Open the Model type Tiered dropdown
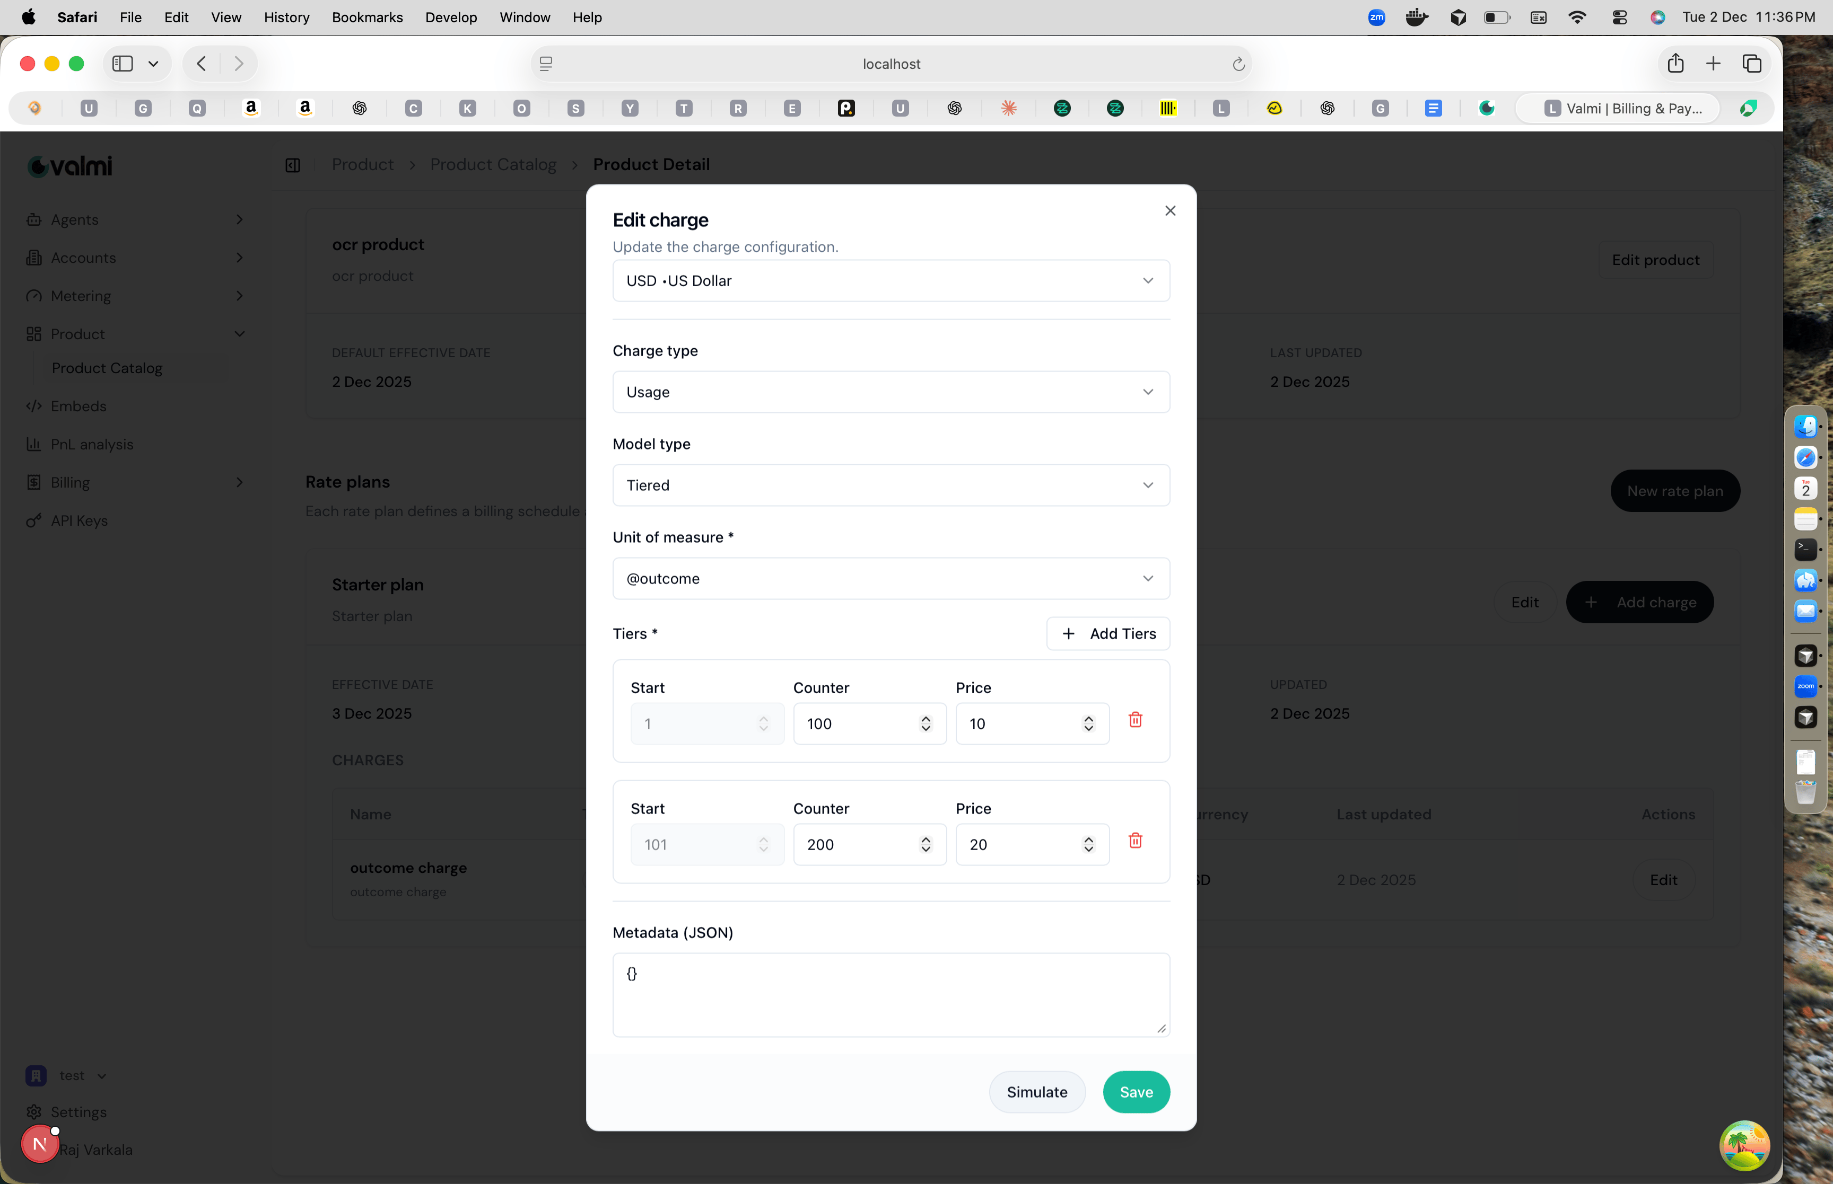The width and height of the screenshot is (1833, 1184). (891, 485)
